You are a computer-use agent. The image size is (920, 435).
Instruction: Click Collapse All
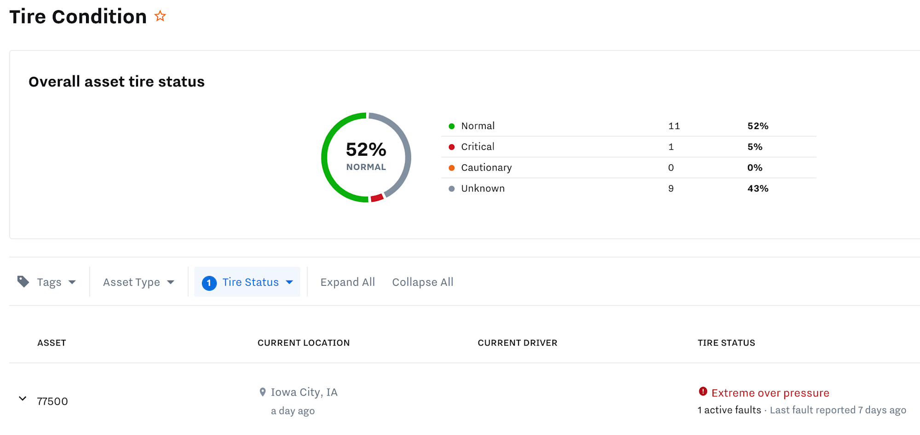click(423, 282)
